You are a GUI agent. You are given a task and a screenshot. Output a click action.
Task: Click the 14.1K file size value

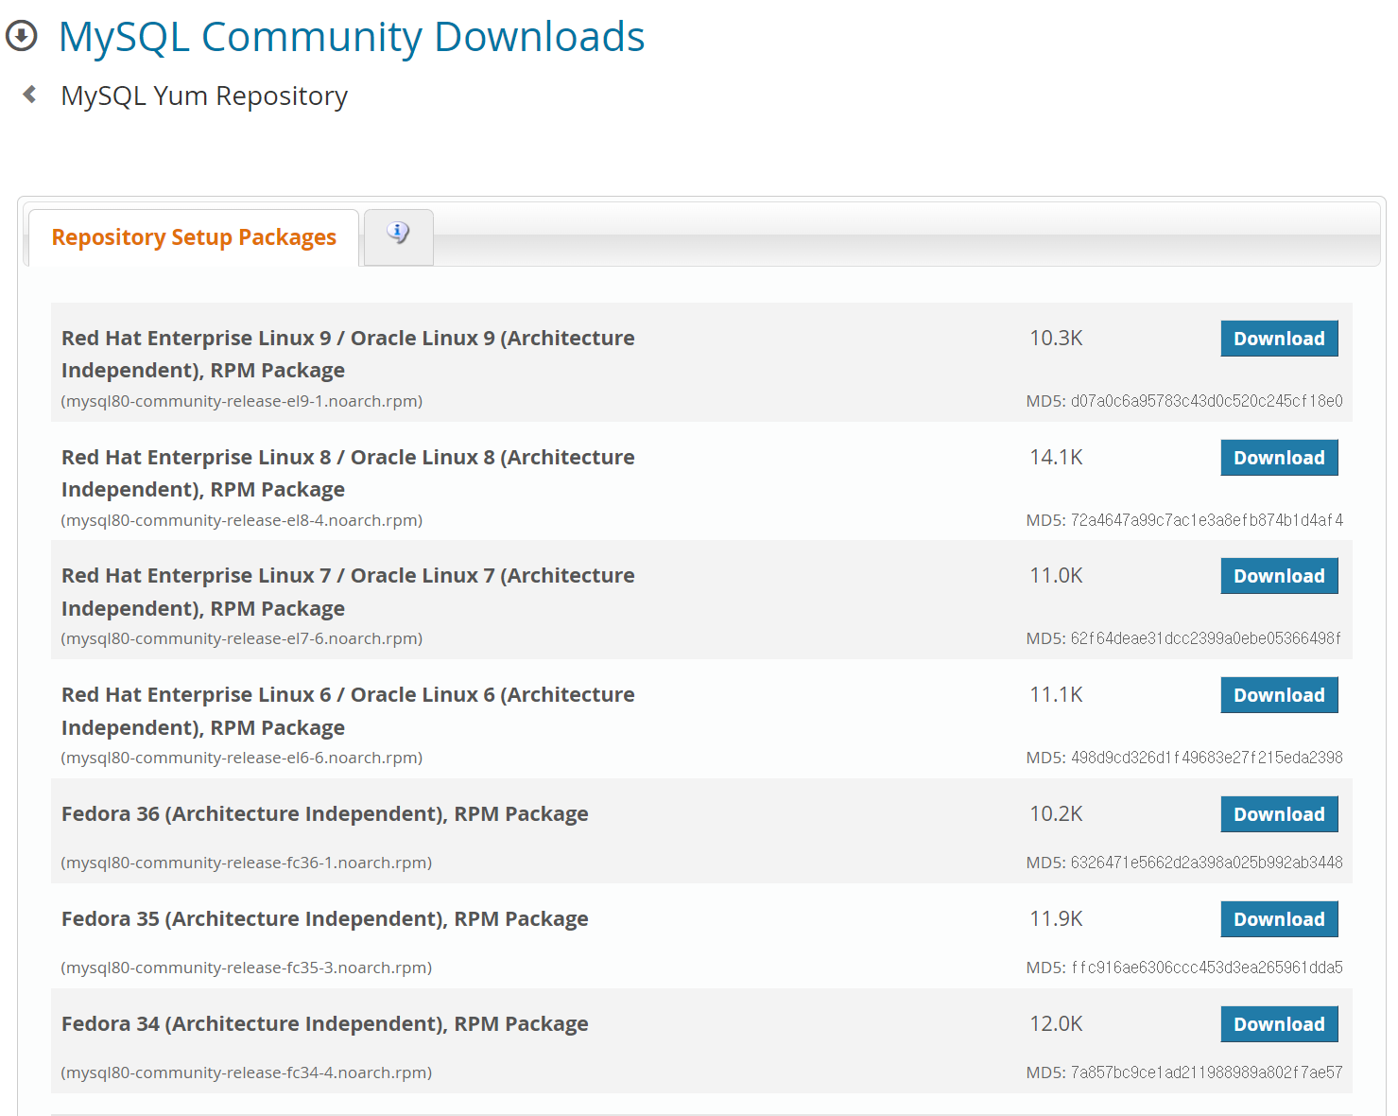coord(1056,458)
